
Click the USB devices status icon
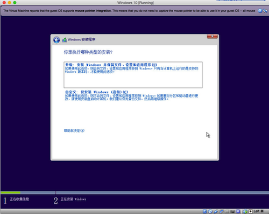(216, 211)
